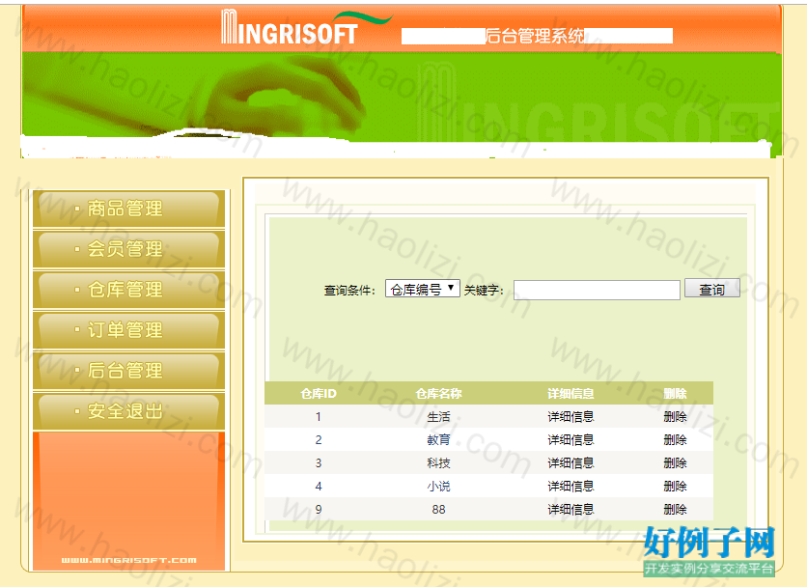Viewport: 807px width, 587px height.
Task: Open 详细信息 for warehouse 小说
Action: coord(570,486)
